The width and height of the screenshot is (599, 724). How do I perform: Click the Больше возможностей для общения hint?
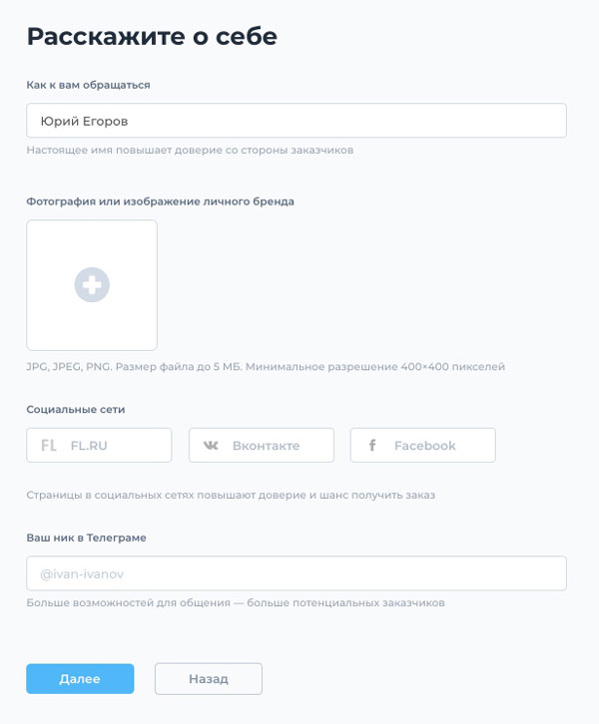[x=236, y=603]
